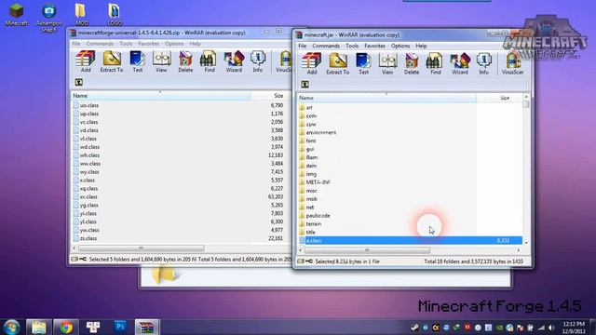
Task: Open Minecraft desktop shortcut
Action: click(x=17, y=15)
